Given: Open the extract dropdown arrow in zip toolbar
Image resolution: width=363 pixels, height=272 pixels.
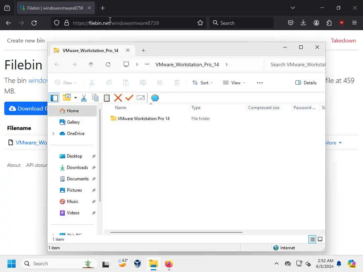Looking at the screenshot, I should (x=76, y=98).
